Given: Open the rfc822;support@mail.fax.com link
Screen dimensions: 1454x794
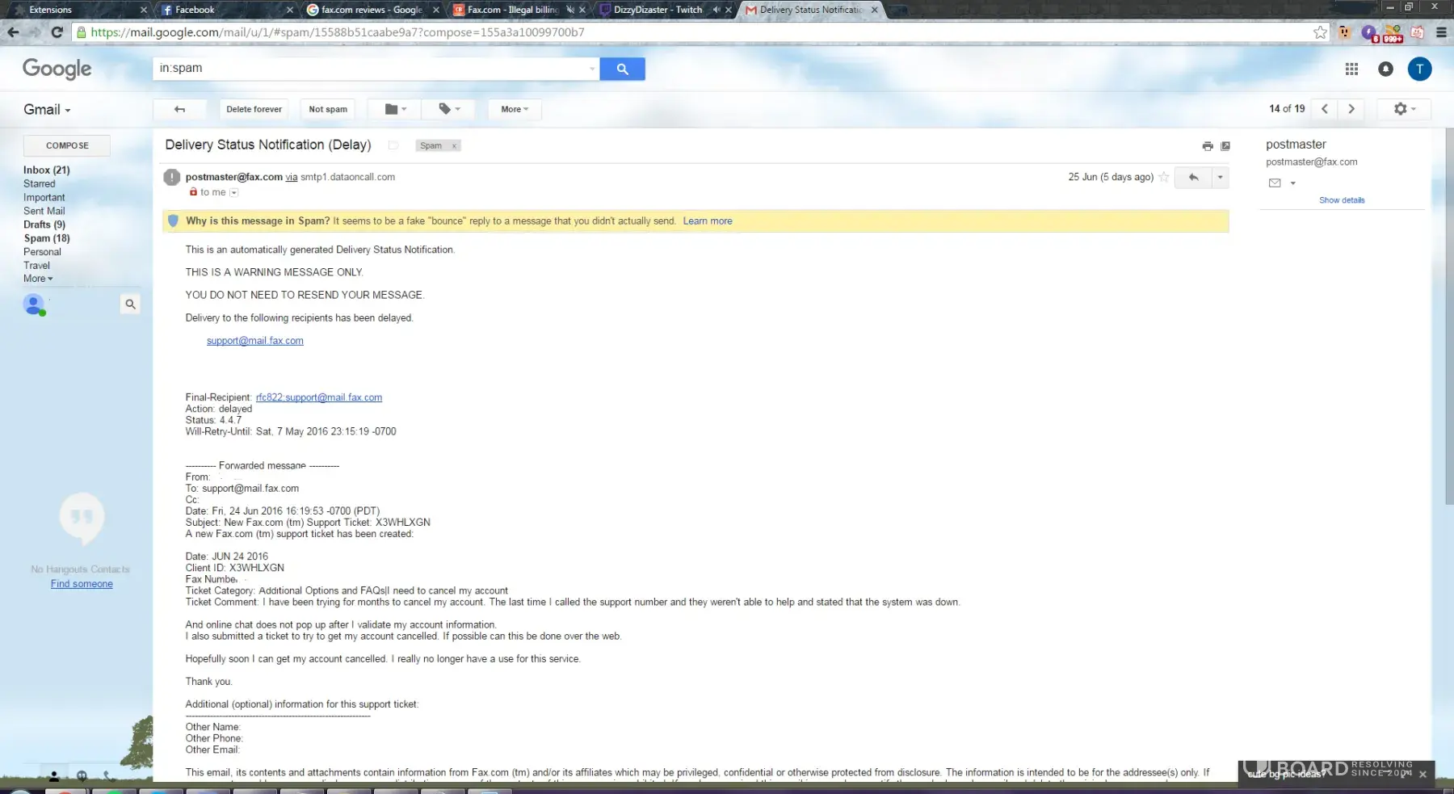Looking at the screenshot, I should pos(319,397).
